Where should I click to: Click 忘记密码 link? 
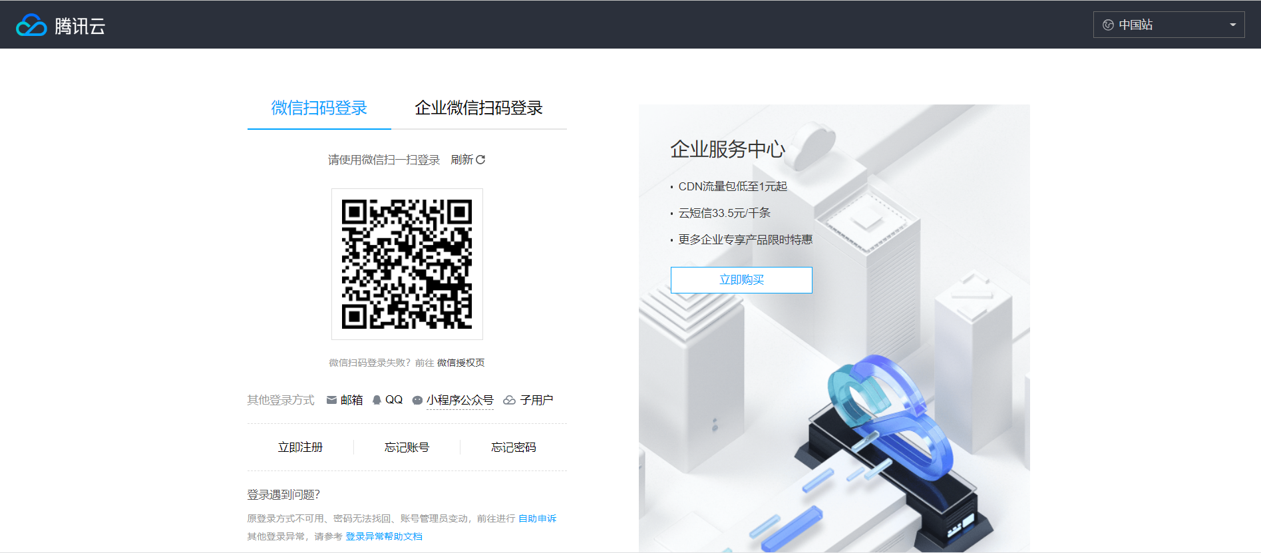pos(514,447)
